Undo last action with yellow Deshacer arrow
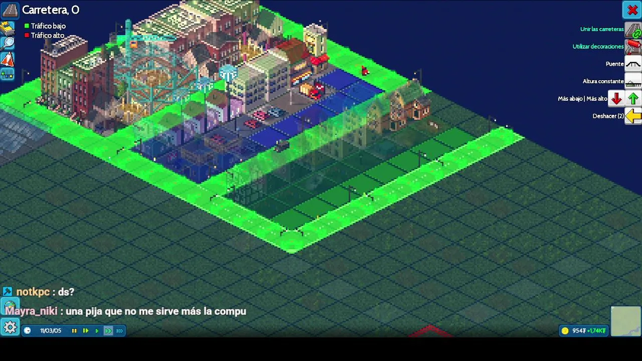 tap(633, 116)
